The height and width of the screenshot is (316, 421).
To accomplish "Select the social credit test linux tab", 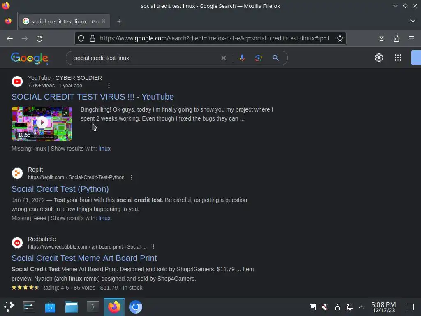I will coord(65,21).
